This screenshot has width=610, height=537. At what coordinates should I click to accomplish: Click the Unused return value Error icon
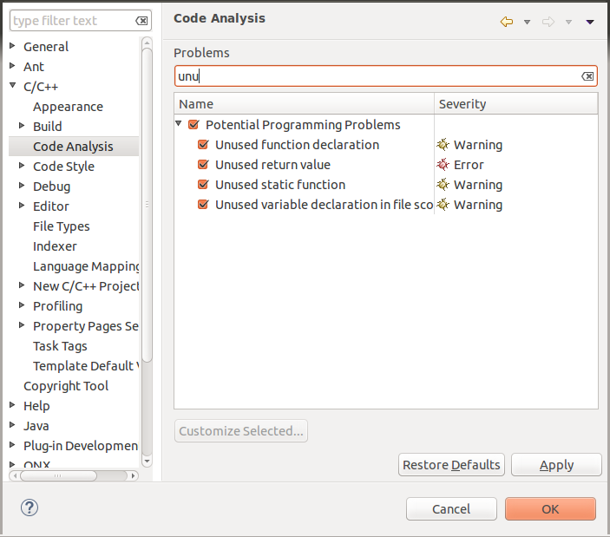[x=443, y=165]
